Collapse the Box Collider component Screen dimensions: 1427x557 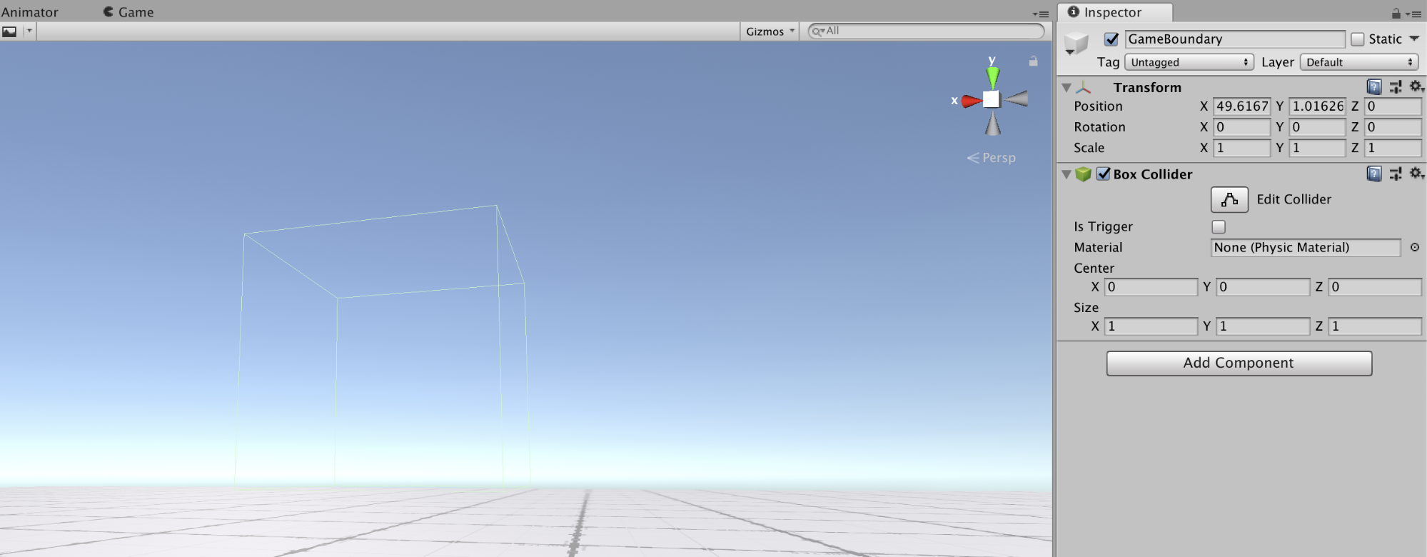pyautogui.click(x=1066, y=174)
